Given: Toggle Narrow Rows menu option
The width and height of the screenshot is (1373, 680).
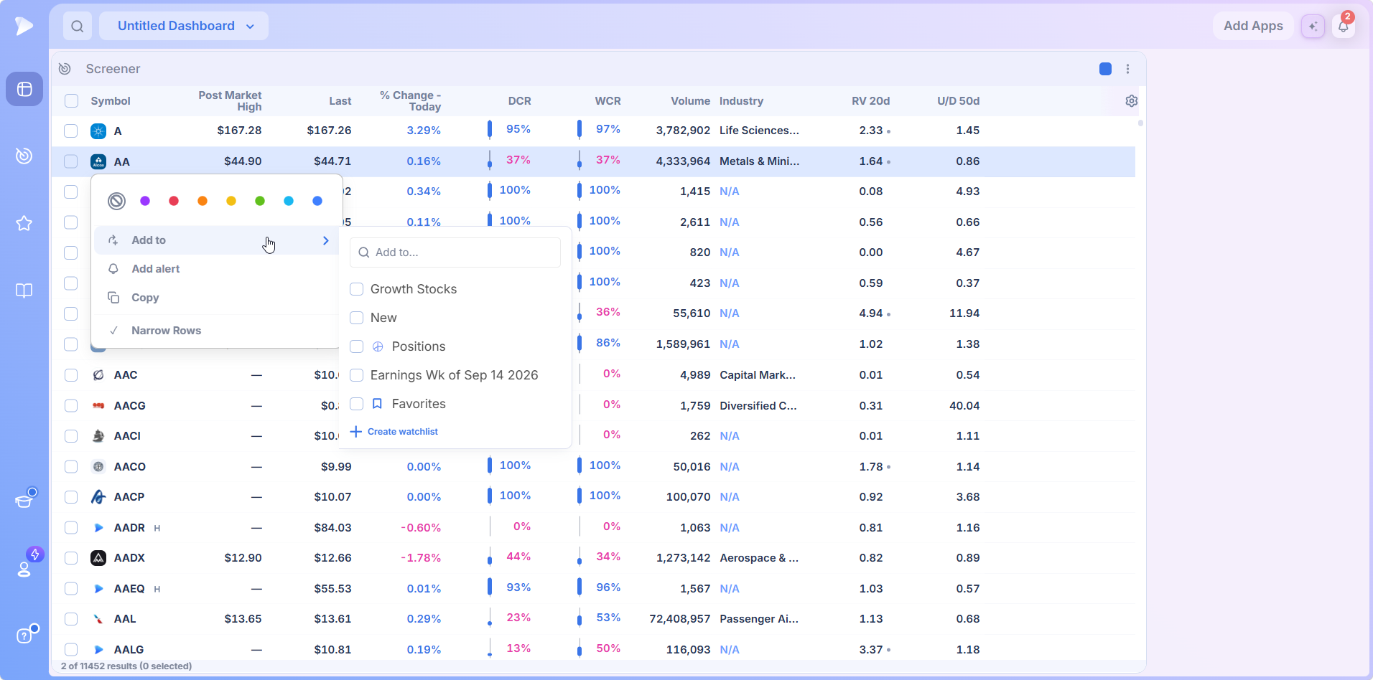Looking at the screenshot, I should click(x=216, y=331).
